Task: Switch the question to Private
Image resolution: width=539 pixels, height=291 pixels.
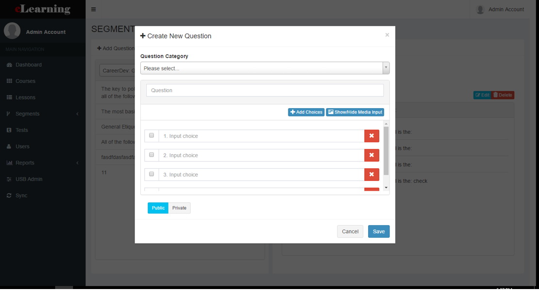Action: coord(179,208)
